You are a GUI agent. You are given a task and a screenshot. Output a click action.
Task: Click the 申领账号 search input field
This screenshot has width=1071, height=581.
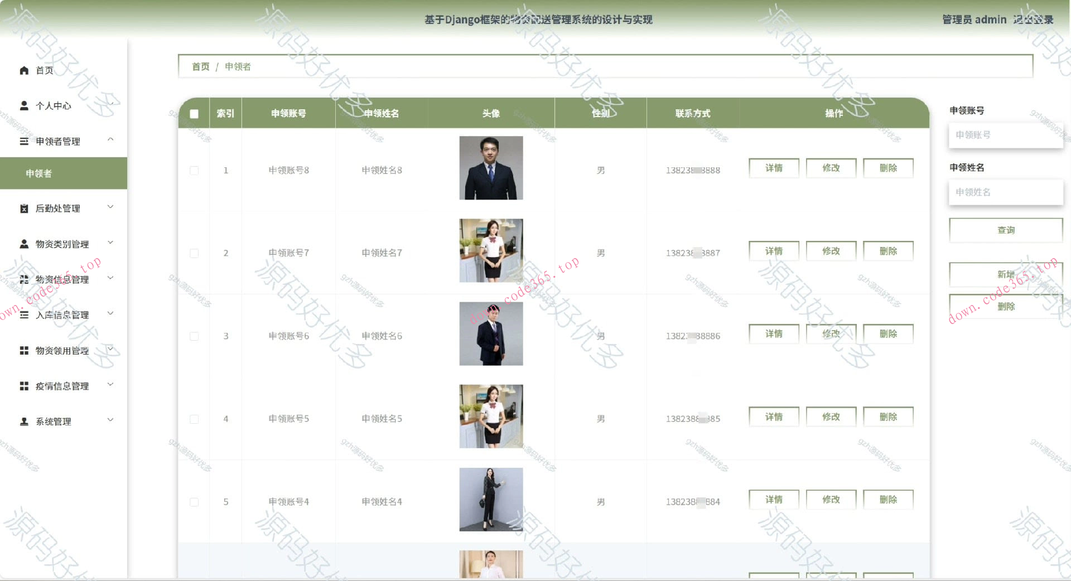(1006, 135)
